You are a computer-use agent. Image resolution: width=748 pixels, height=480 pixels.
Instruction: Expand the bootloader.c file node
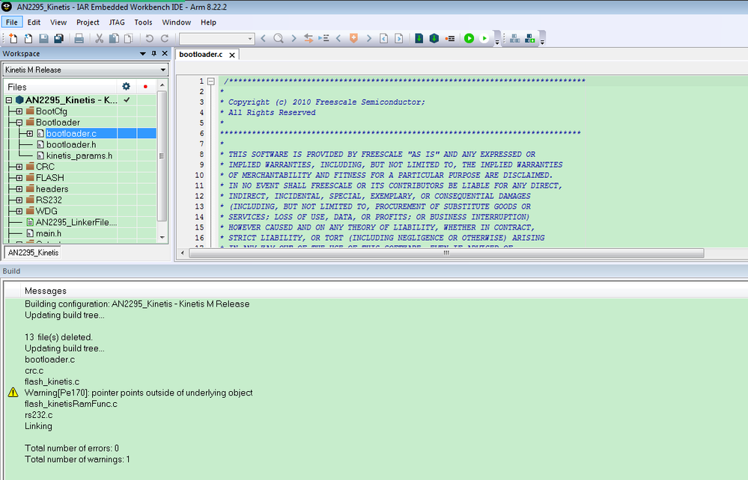[x=30, y=134]
